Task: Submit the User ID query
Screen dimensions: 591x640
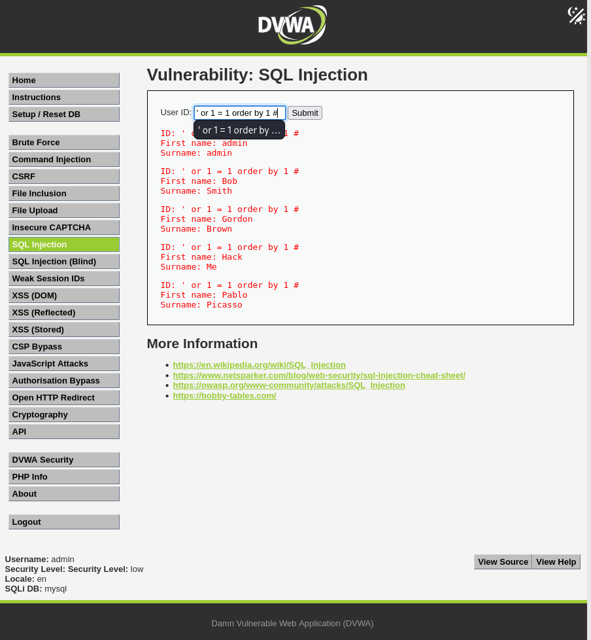Action: point(305,113)
